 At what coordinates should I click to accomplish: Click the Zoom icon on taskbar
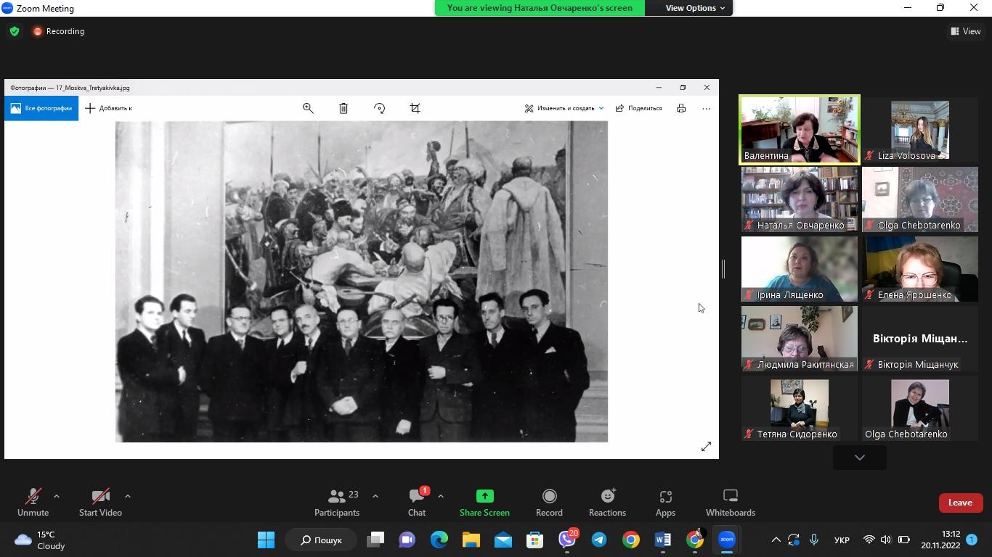[727, 540]
